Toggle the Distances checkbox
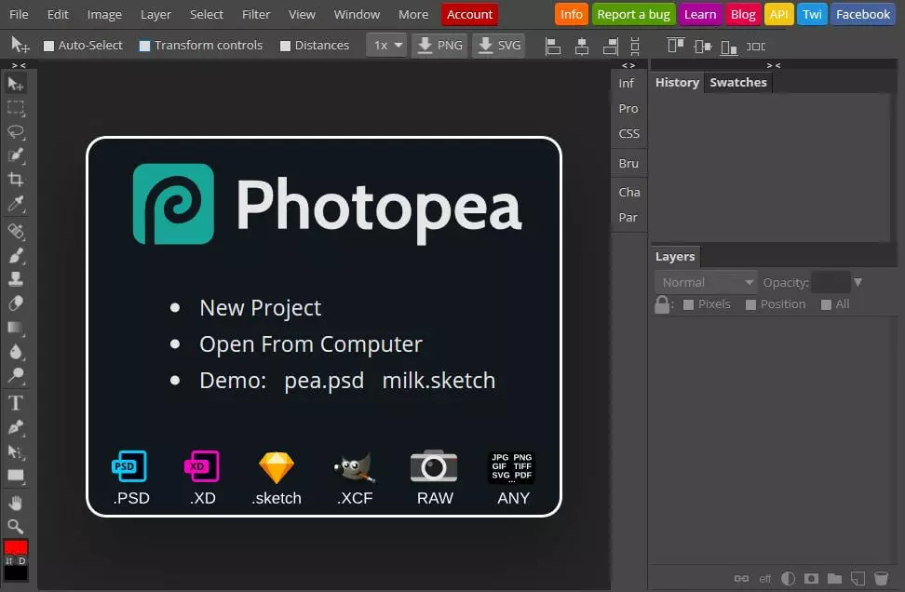 point(285,47)
